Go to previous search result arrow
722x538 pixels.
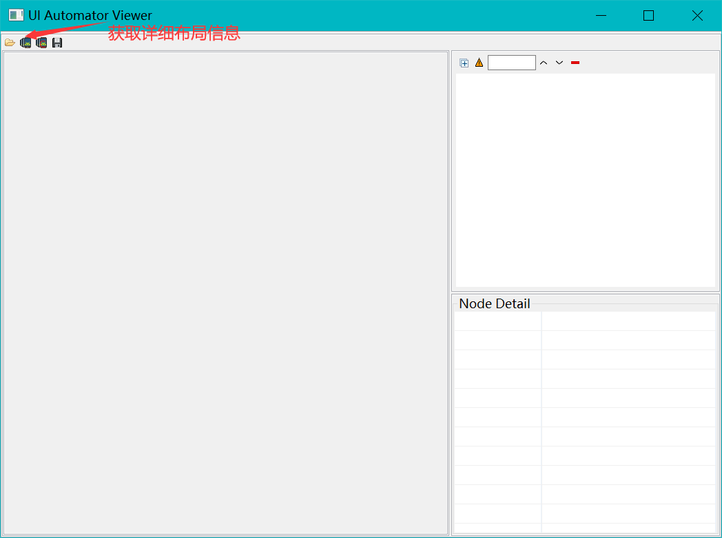544,63
